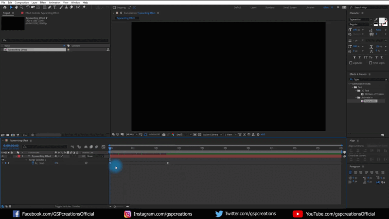Select the Unified Camera tool
Screen dimensions: 389x219
tap(33, 7)
